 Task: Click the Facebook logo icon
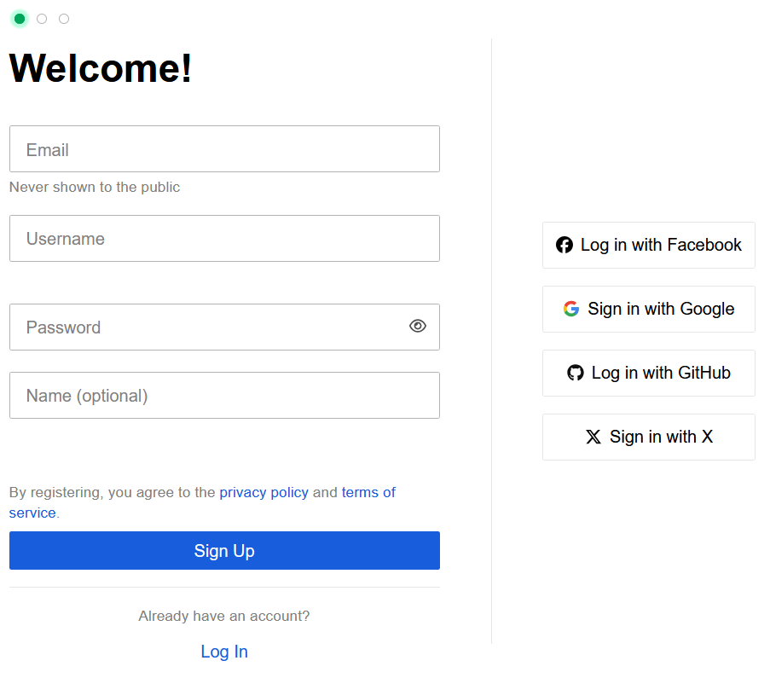564,245
